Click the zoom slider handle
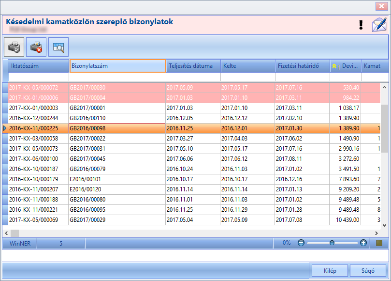Image resolution: width=391 pixels, height=281 pixels. pyautogui.click(x=332, y=243)
